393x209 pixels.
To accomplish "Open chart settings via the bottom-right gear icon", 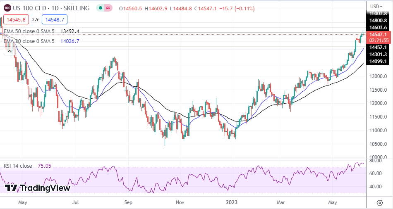I will click(379, 202).
